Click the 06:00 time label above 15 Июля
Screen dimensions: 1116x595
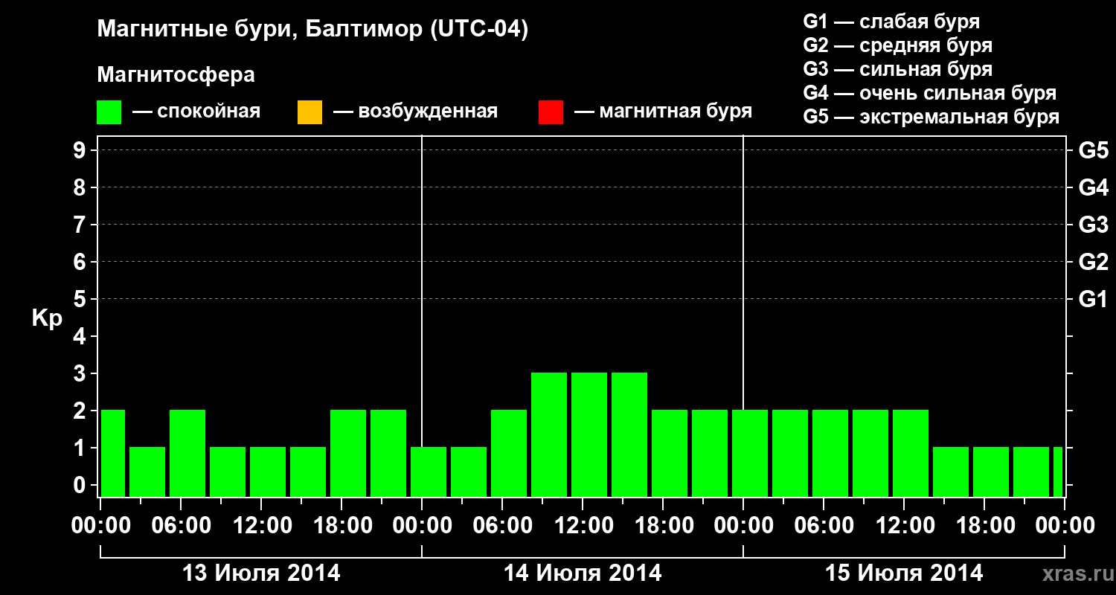point(824,525)
